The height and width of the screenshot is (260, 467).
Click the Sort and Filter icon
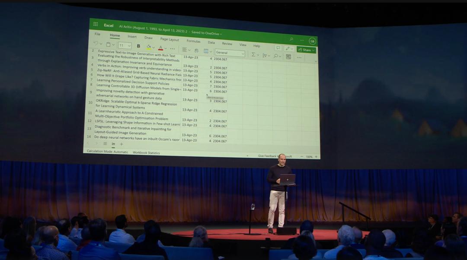click(x=264, y=55)
